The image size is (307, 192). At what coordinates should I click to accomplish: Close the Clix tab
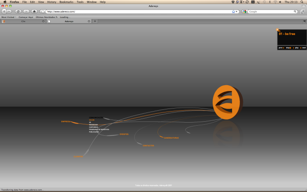coord(43,21)
